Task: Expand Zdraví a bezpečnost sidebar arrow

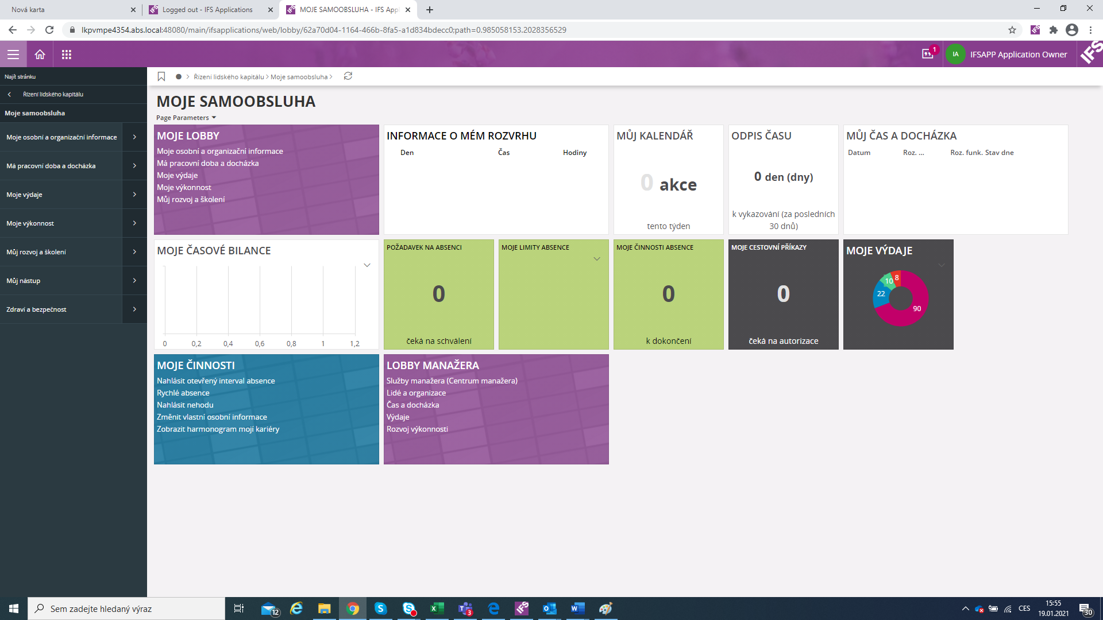Action: click(134, 309)
